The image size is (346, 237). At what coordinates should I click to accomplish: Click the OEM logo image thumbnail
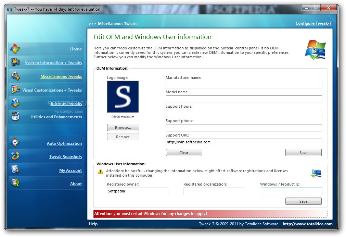click(x=123, y=97)
